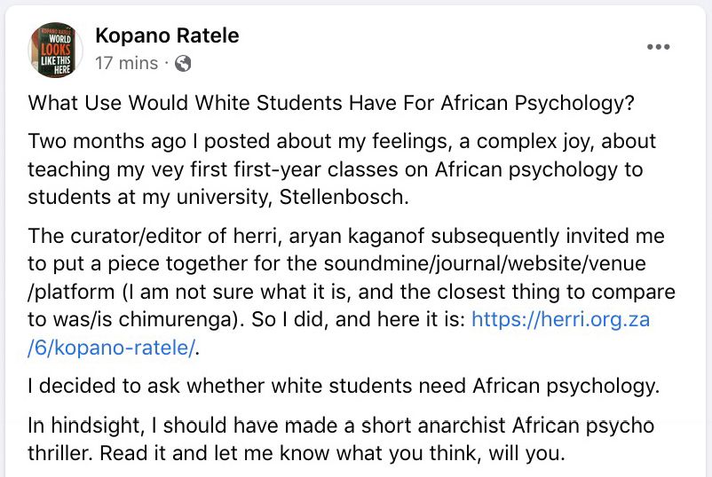Open the three-dot post options menu
This screenshot has height=477, width=712.
pyautogui.click(x=658, y=48)
